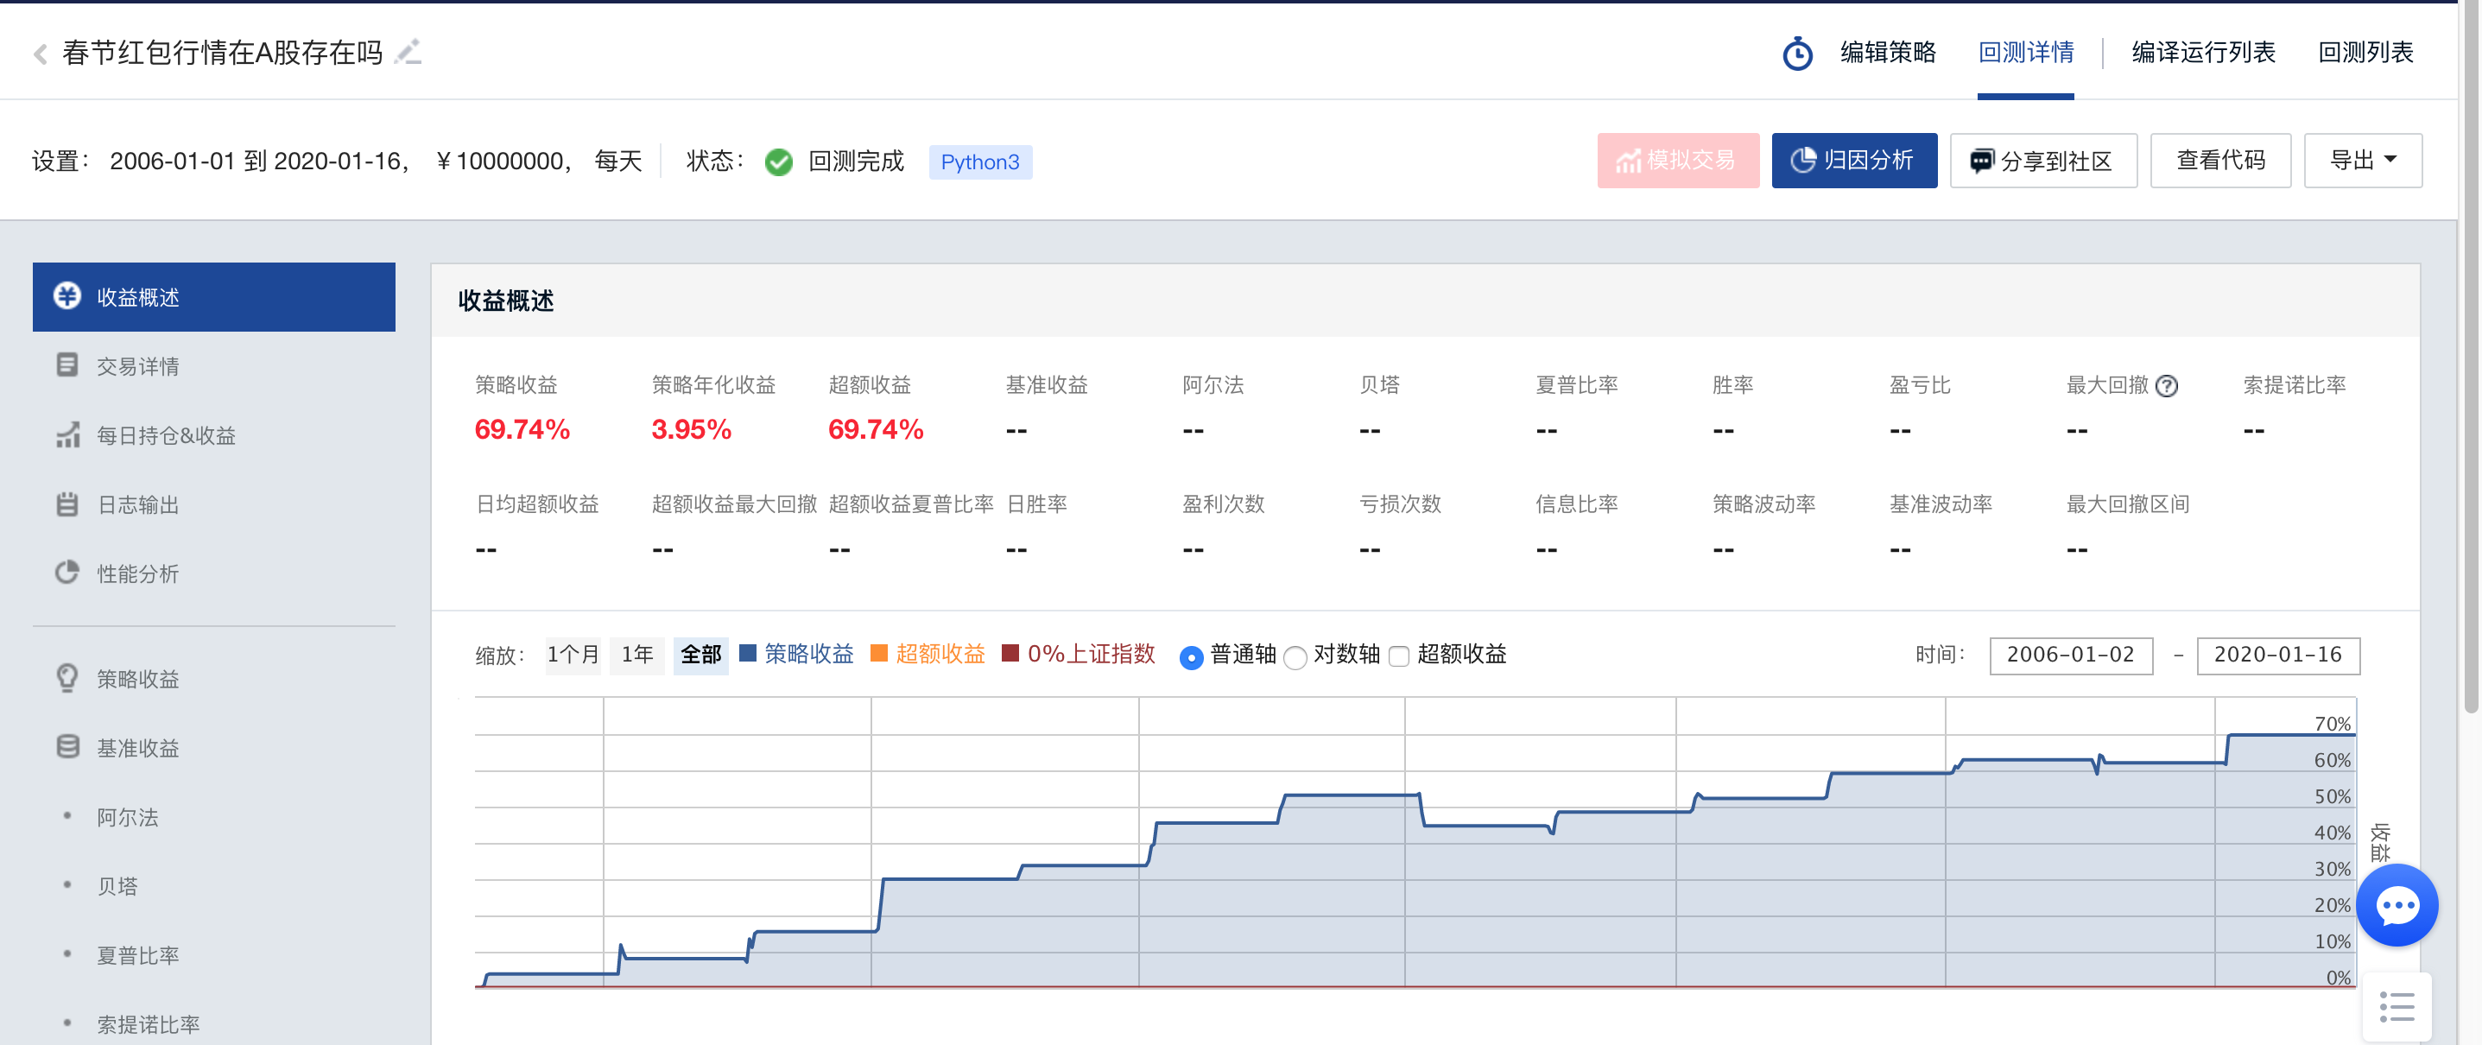Open the list menu icon at bottom right
The height and width of the screenshot is (1045, 2482).
click(x=2397, y=1006)
